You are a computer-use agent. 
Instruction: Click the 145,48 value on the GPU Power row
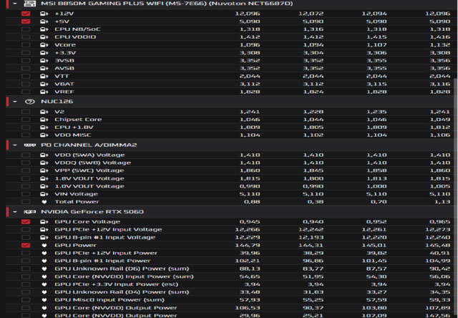click(x=437, y=245)
